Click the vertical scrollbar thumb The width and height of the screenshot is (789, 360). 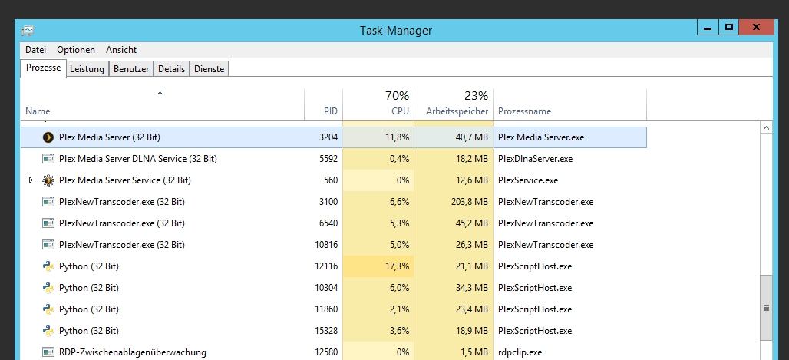765,307
